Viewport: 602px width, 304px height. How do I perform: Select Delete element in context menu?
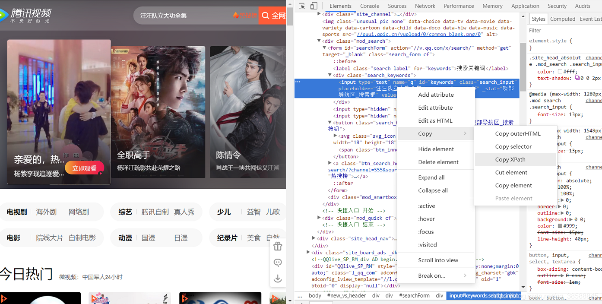pos(436,162)
